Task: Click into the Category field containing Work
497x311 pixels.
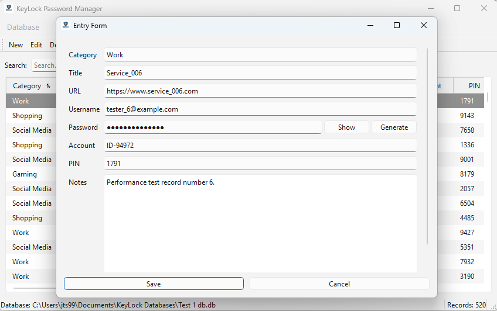Action: coord(260,55)
